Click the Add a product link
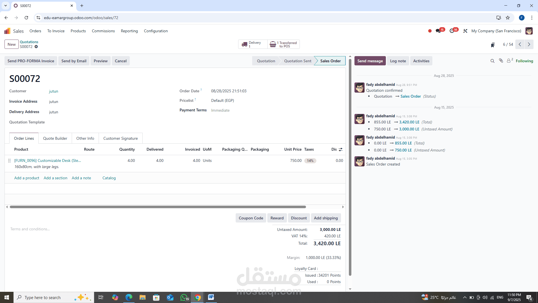Screen dimensions: 538x303 [27, 178]
